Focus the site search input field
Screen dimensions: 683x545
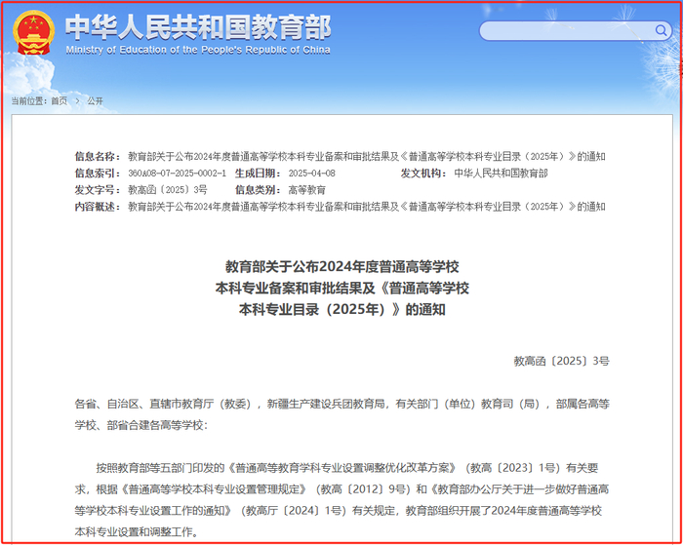(575, 30)
